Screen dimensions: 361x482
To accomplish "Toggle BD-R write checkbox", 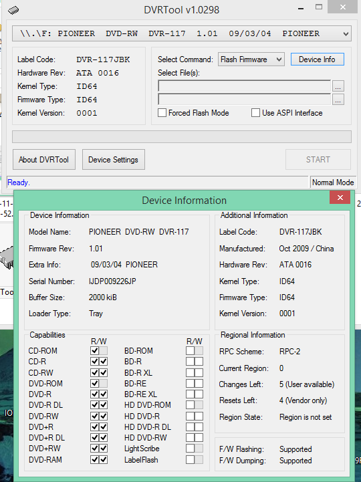I will 199,362.
